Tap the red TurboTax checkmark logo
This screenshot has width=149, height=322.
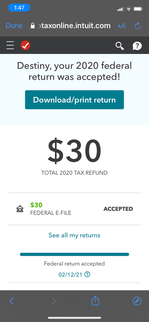click(26, 45)
